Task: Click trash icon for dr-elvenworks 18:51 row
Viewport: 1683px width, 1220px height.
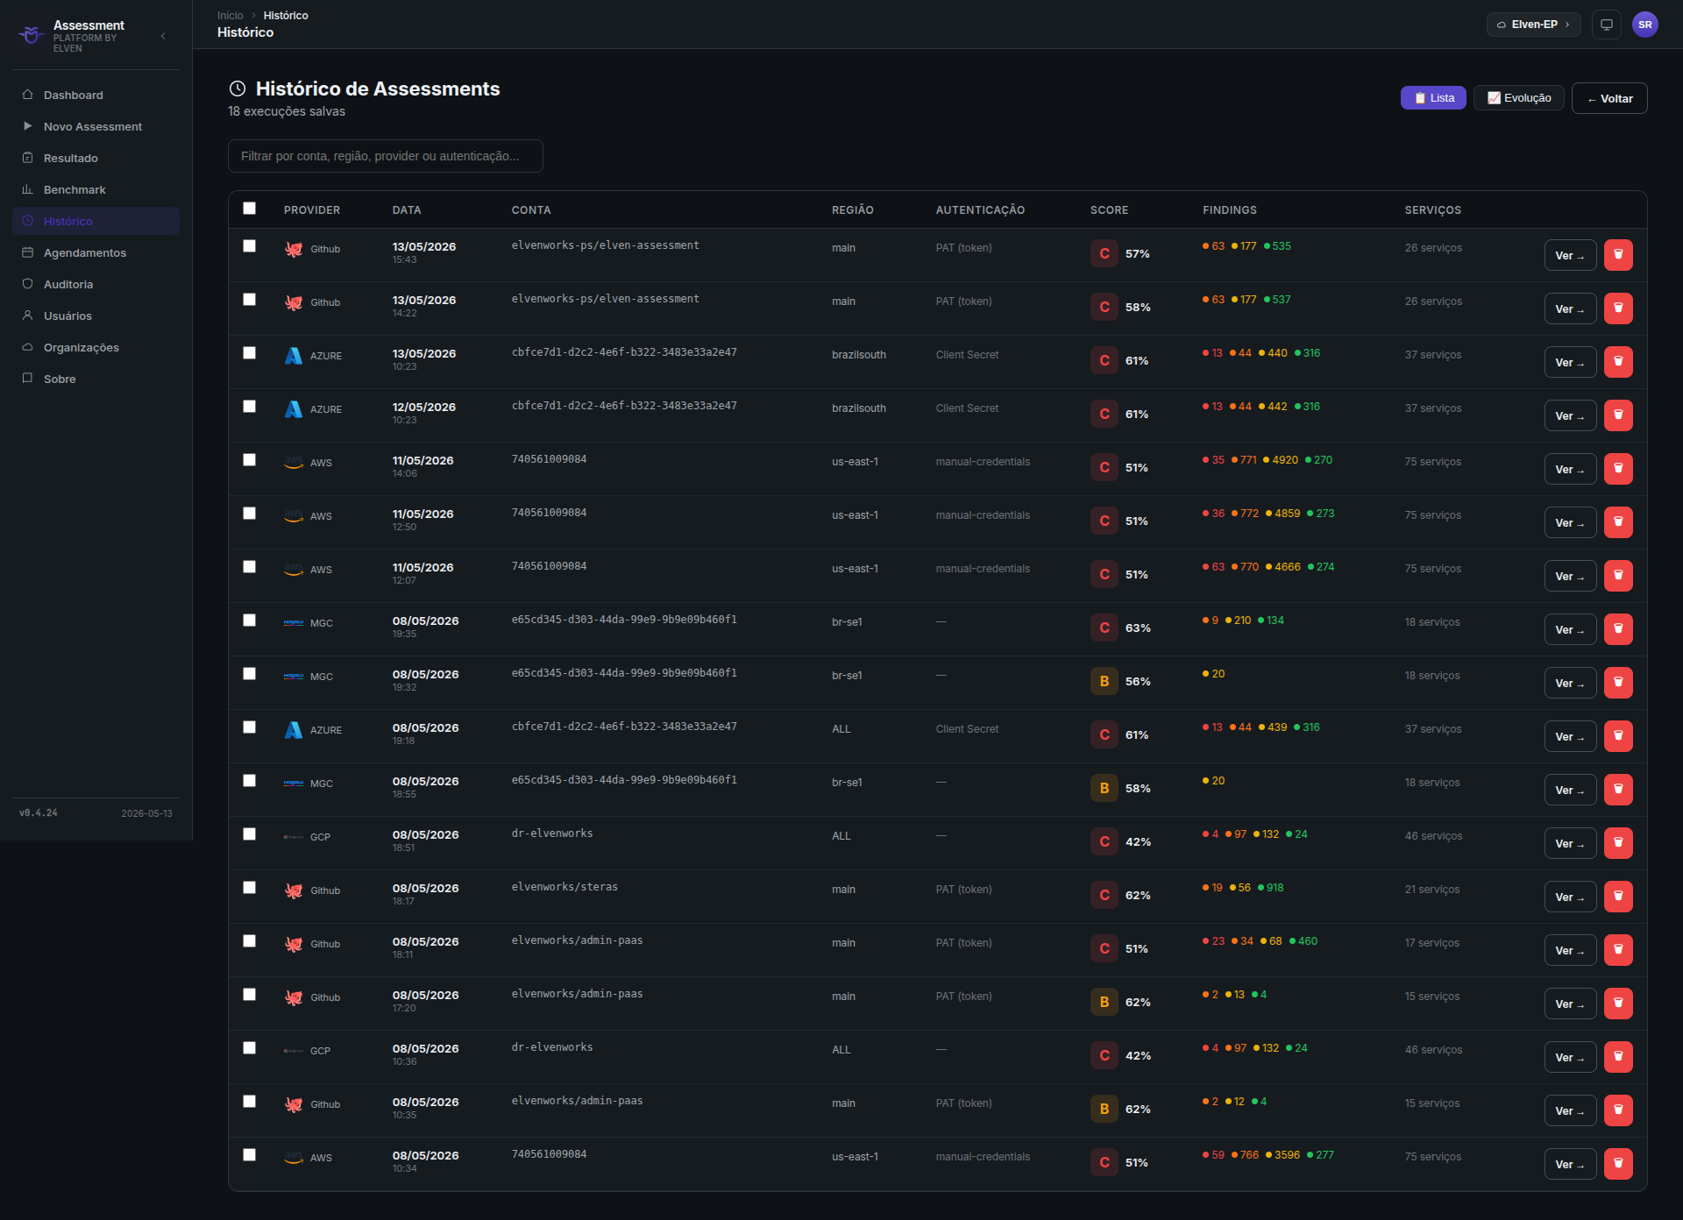Action: pos(1618,843)
